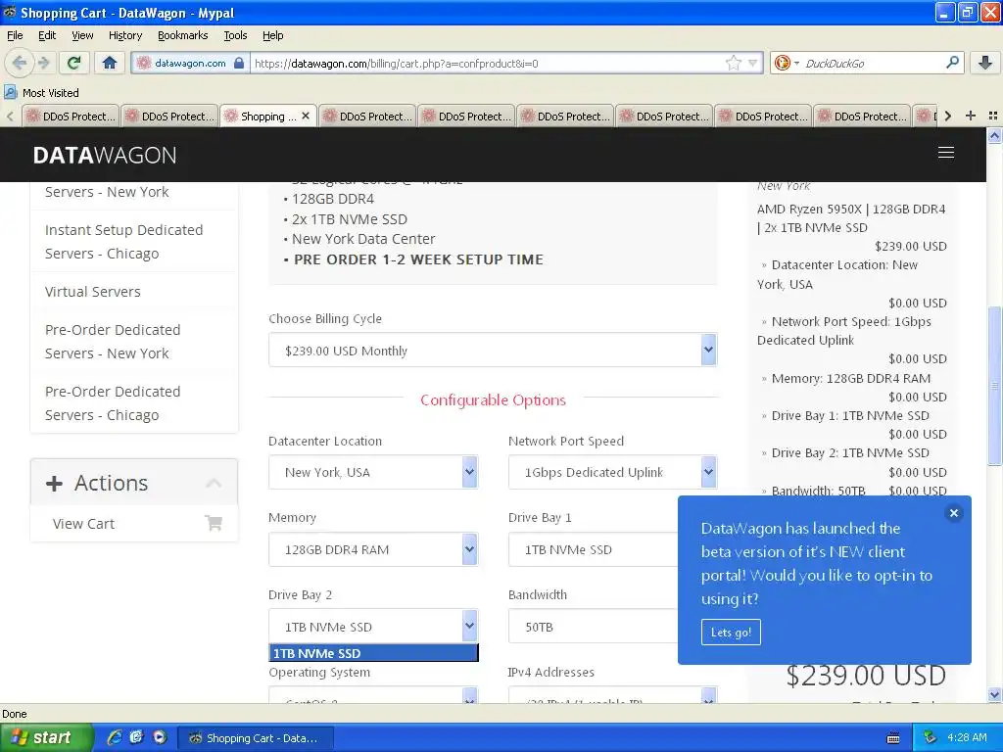Click the browser Forward arrow
The height and width of the screenshot is (752, 1003).
[x=43, y=63]
